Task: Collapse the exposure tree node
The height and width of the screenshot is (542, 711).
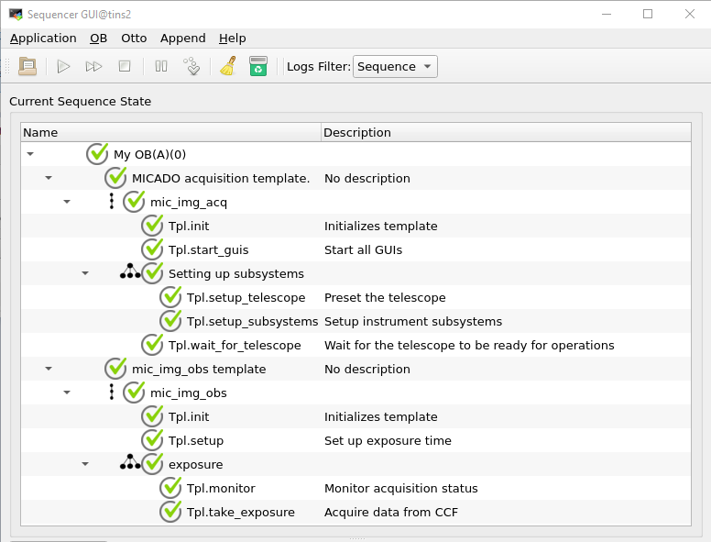Action: [x=85, y=464]
